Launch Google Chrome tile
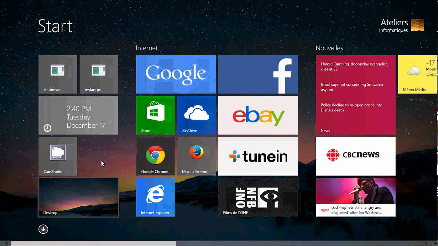Viewport: 438px width, 246px height. coord(155,156)
